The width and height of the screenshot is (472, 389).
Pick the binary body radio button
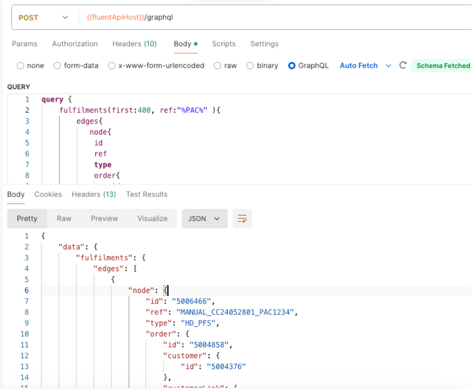250,66
